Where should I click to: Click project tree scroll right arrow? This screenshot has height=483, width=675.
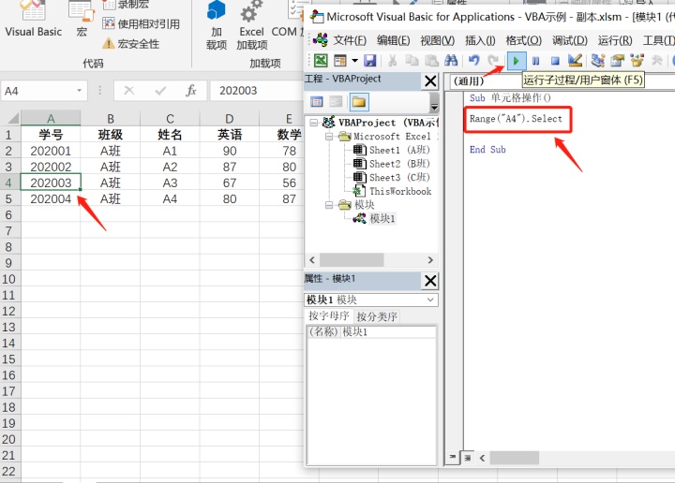(430, 260)
